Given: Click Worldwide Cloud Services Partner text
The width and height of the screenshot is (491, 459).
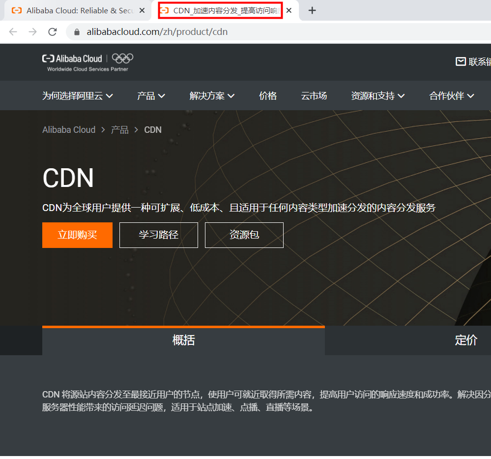Looking at the screenshot, I should tap(87, 69).
